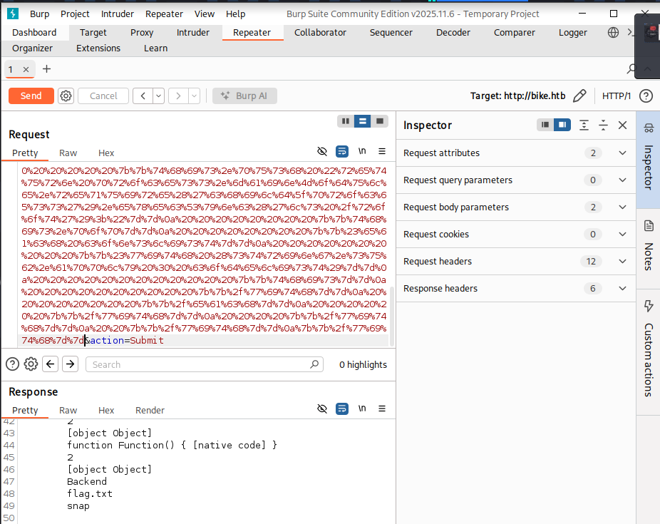The height and width of the screenshot is (524, 660).
Task: Open the Repeater request options hamburger menu
Action: tap(382, 151)
